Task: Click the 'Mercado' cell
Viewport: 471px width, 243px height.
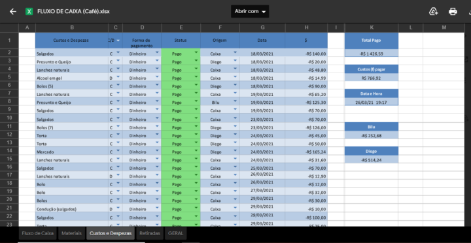Action: (x=71, y=152)
